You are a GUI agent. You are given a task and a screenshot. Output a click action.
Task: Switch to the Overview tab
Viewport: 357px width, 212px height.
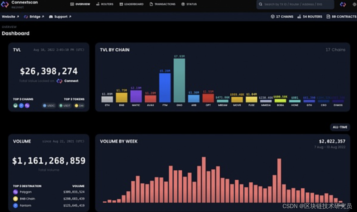[x=80, y=4]
